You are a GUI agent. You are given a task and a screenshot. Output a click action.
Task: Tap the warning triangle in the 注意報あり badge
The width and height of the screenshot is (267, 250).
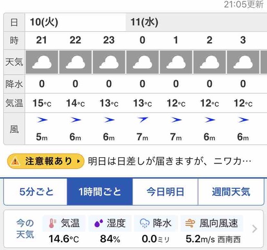click(15, 161)
